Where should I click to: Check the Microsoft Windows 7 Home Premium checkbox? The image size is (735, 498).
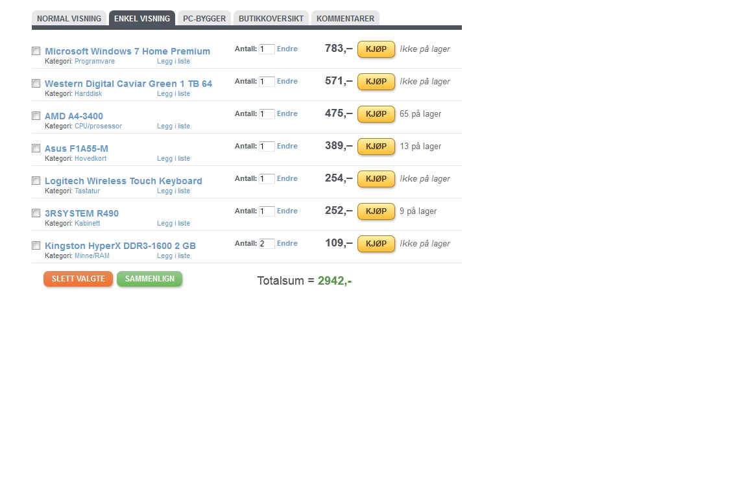(36, 51)
